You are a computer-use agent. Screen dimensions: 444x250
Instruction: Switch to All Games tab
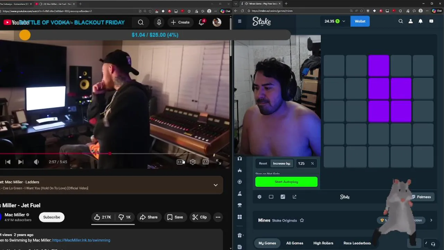[295, 243]
